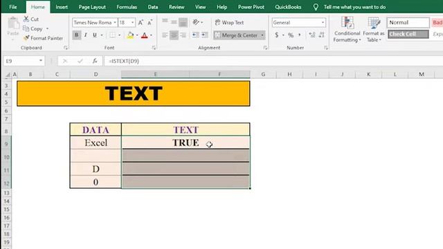The height and width of the screenshot is (249, 443).
Task: Center text horizontally in cell
Action: (x=174, y=35)
